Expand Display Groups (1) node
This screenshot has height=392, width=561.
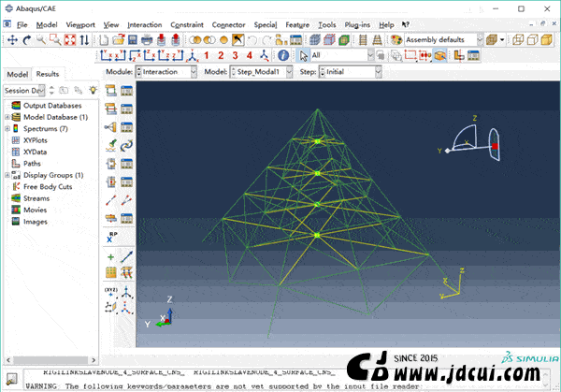(7, 175)
